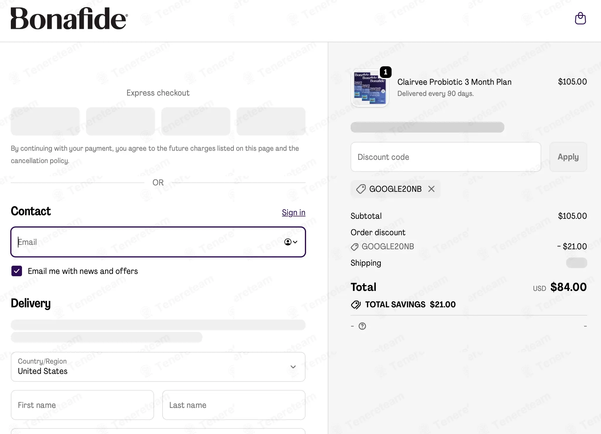
Task: Expand the Country/Region dropdown
Action: click(x=158, y=367)
